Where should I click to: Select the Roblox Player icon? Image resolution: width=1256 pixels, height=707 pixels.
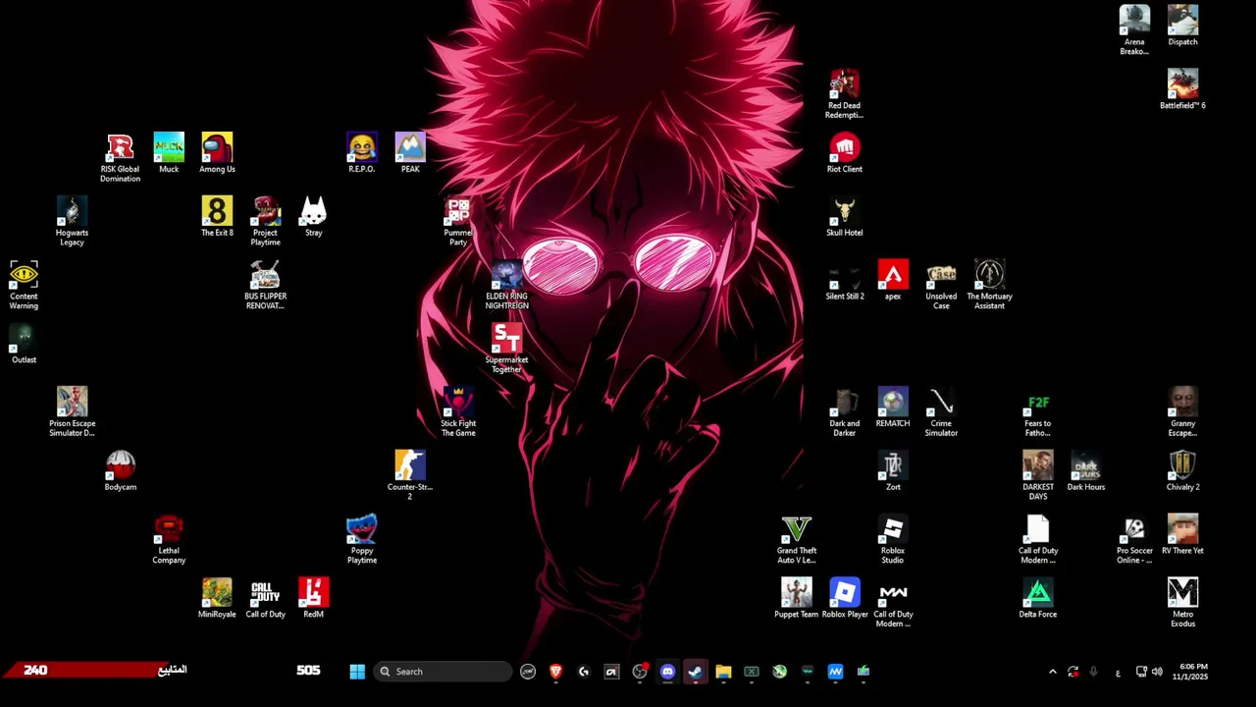pos(844,599)
